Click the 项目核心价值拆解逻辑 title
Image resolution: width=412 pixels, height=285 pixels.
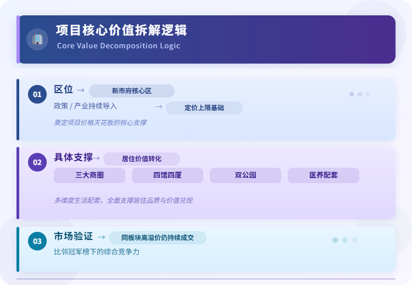coord(121,30)
